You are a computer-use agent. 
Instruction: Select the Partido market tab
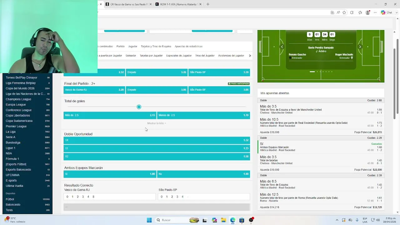120,46
